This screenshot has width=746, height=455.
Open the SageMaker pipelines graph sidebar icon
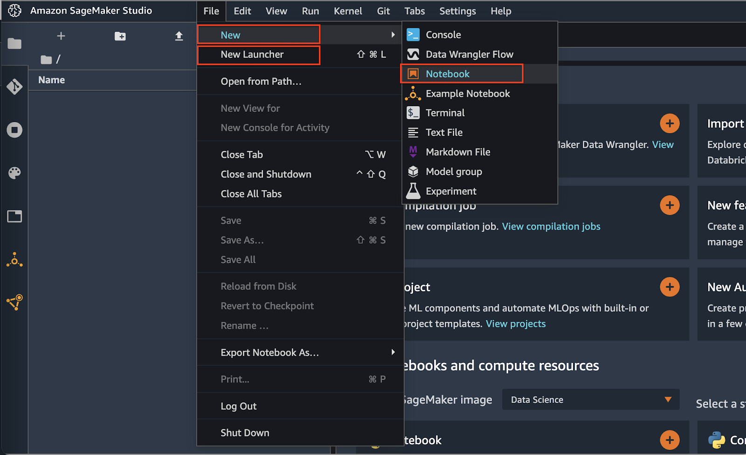(x=14, y=302)
